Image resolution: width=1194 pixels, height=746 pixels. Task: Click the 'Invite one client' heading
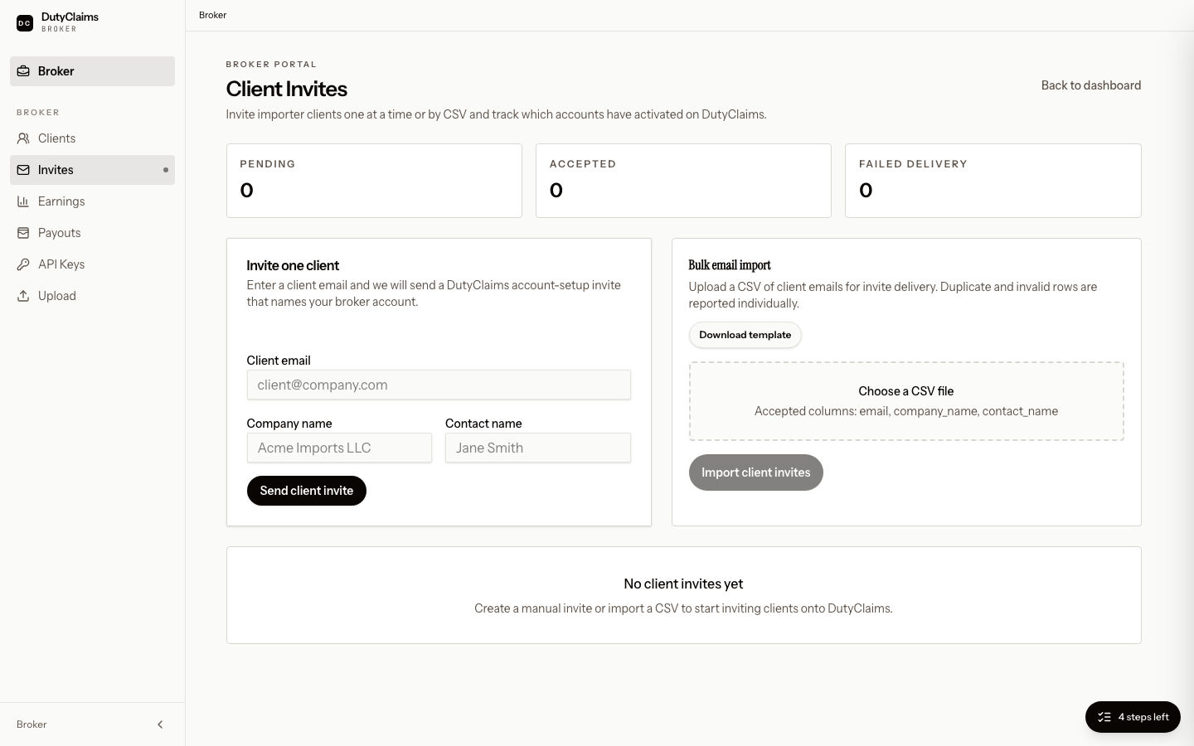(x=293, y=265)
